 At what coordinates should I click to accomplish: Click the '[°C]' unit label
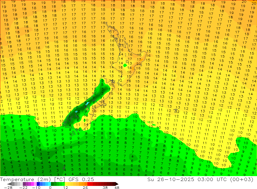[60, 179]
